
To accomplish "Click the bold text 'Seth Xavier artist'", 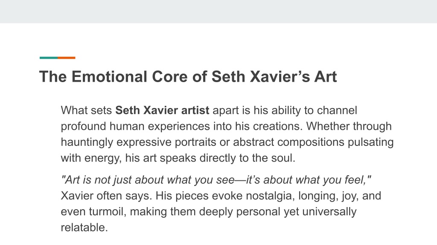I will 162,110.
